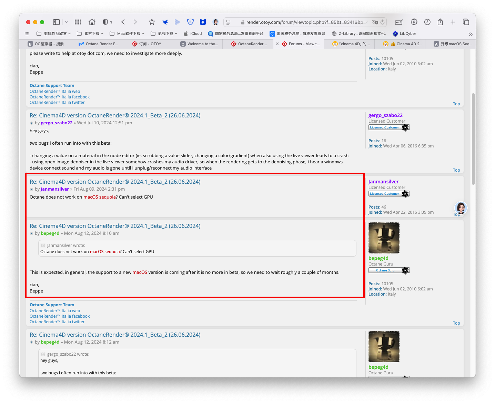495x403 pixels.
Task: Open the home page icon
Action: point(92,22)
